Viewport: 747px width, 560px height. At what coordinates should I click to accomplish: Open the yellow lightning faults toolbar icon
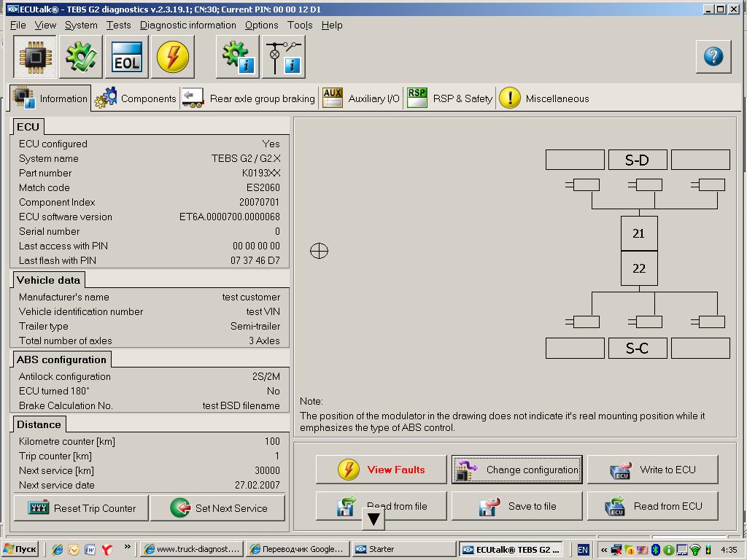click(172, 57)
